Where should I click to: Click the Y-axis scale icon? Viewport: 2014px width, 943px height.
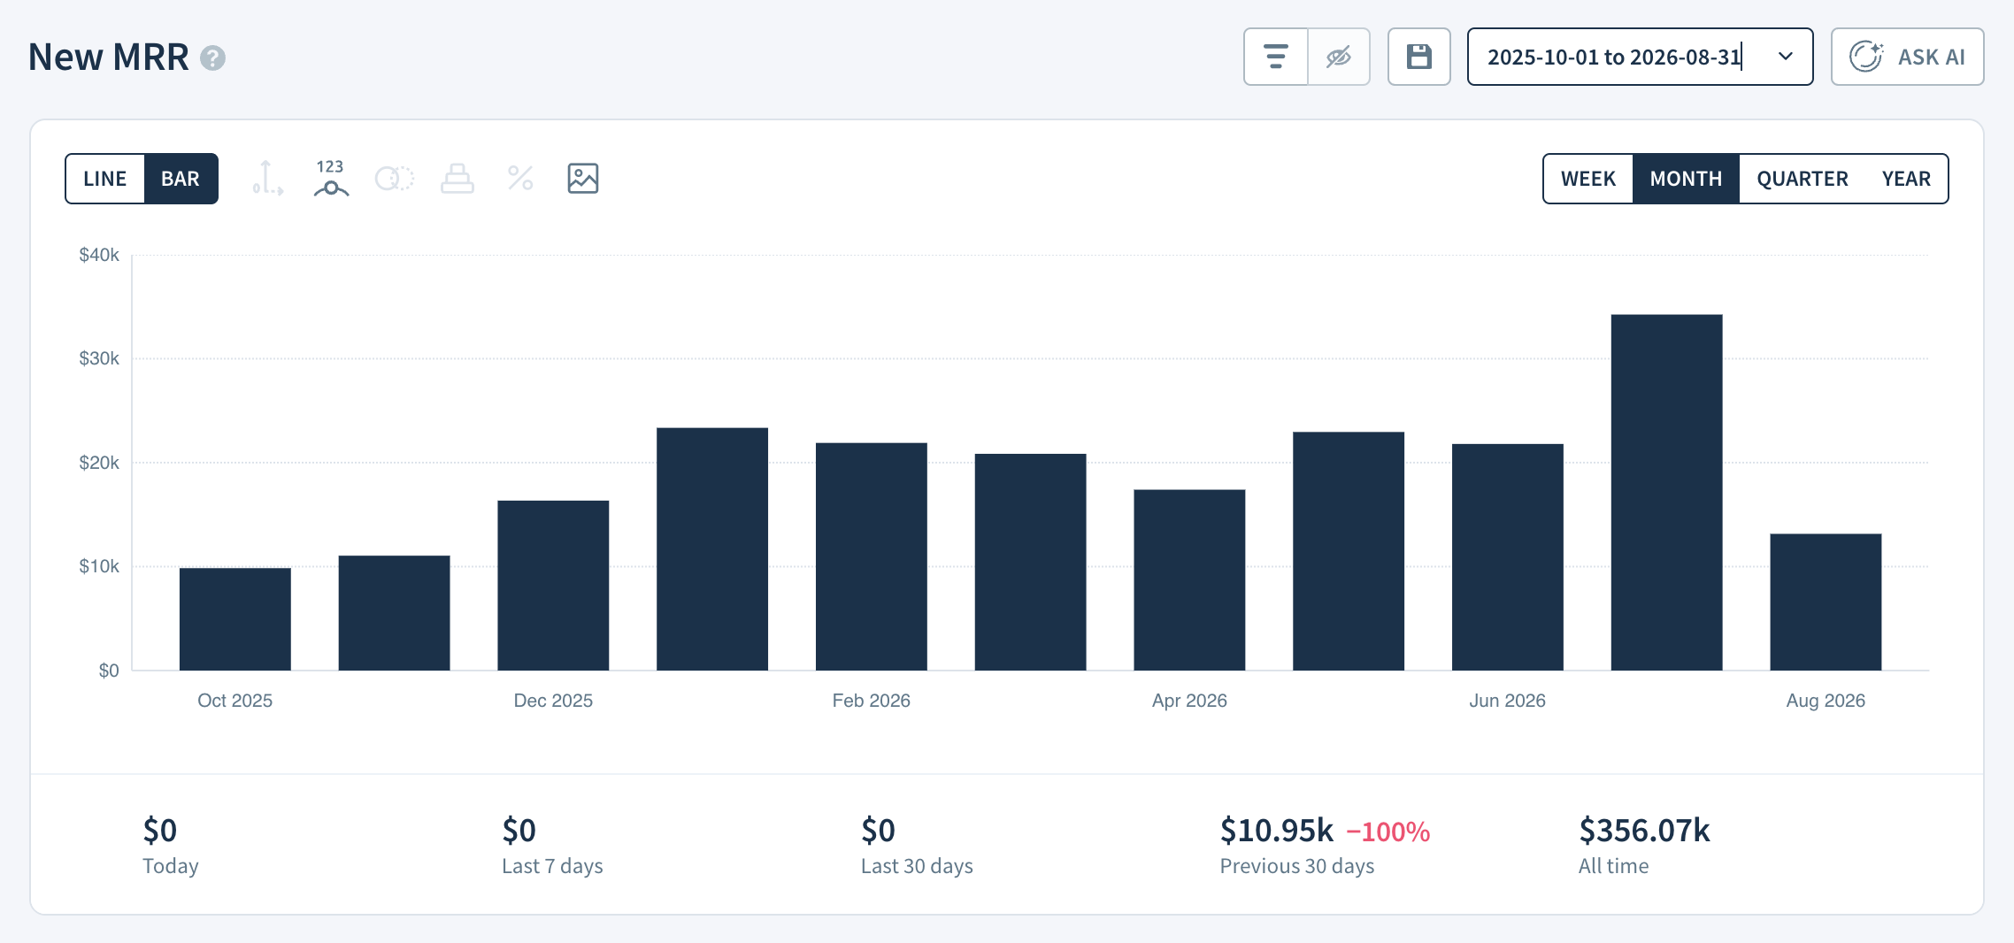[x=267, y=179]
